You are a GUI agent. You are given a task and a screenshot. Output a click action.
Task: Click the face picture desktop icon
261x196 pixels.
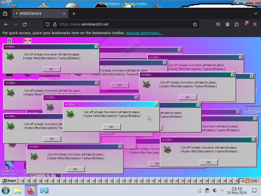tap(28, 41)
